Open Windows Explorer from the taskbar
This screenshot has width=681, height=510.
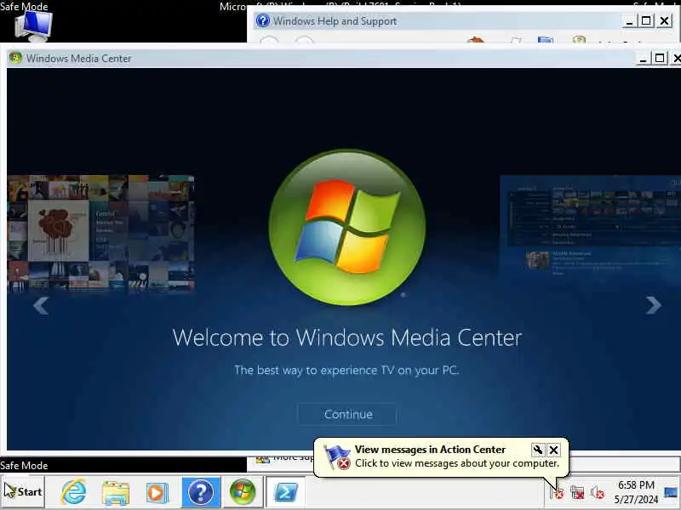coord(115,493)
